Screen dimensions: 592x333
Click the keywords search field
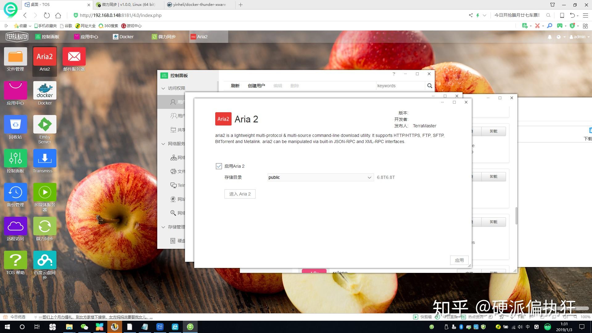(x=400, y=86)
